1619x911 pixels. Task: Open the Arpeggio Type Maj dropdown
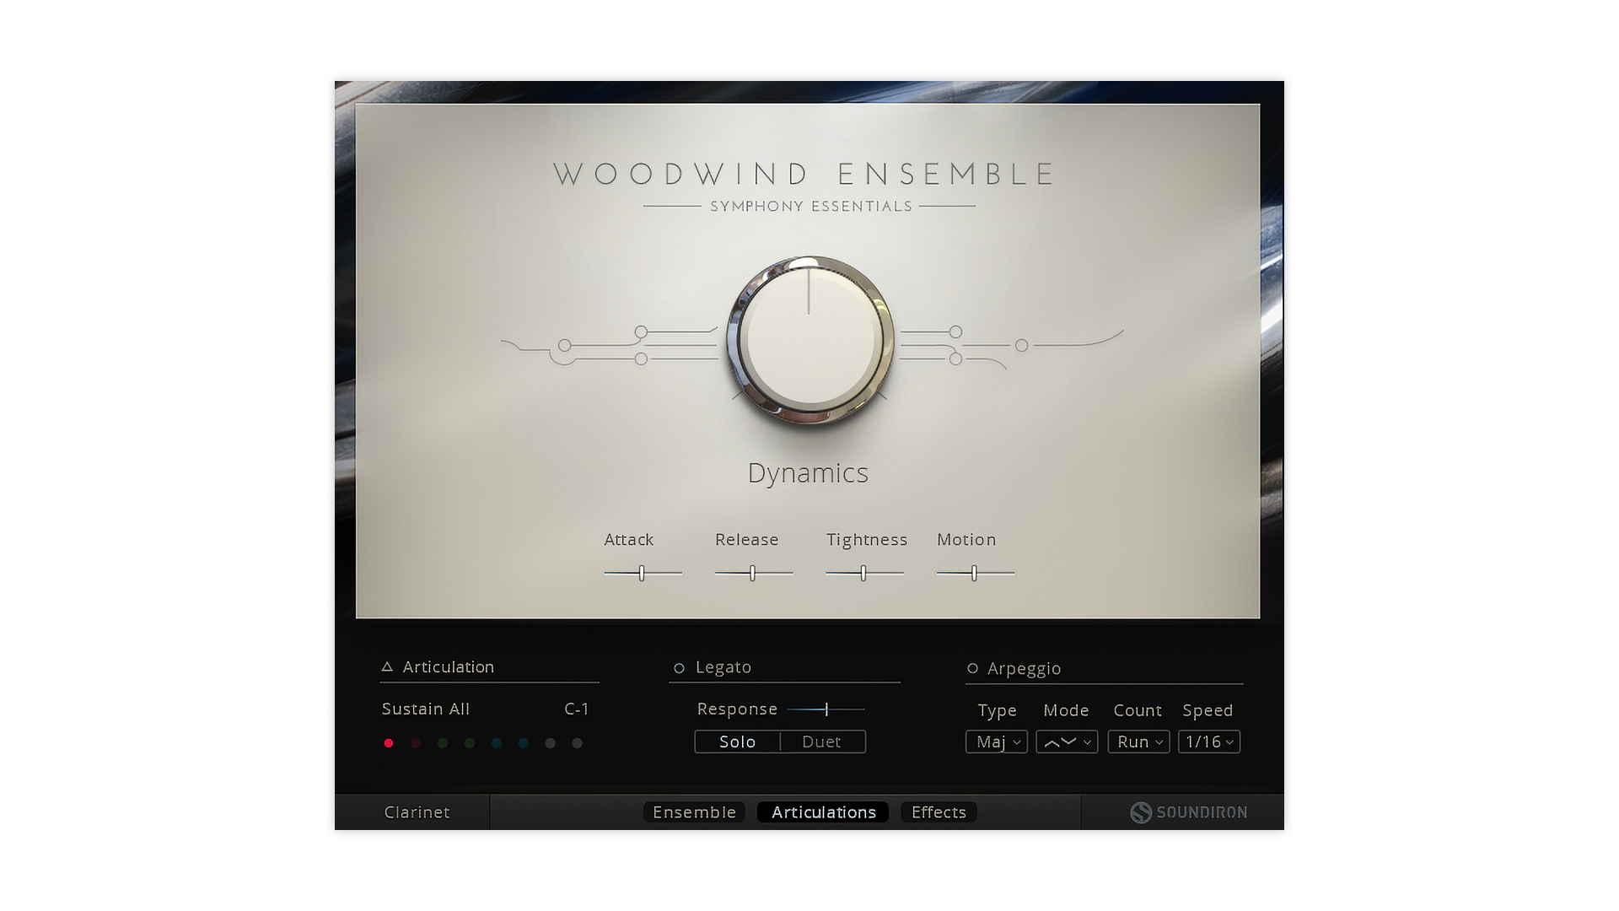tap(997, 741)
